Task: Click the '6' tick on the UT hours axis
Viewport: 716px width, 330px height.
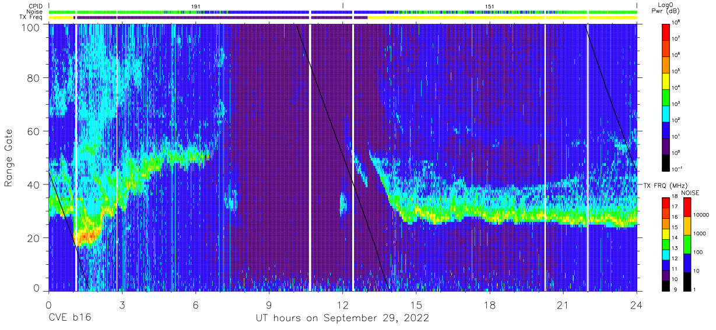Action: pos(195,304)
